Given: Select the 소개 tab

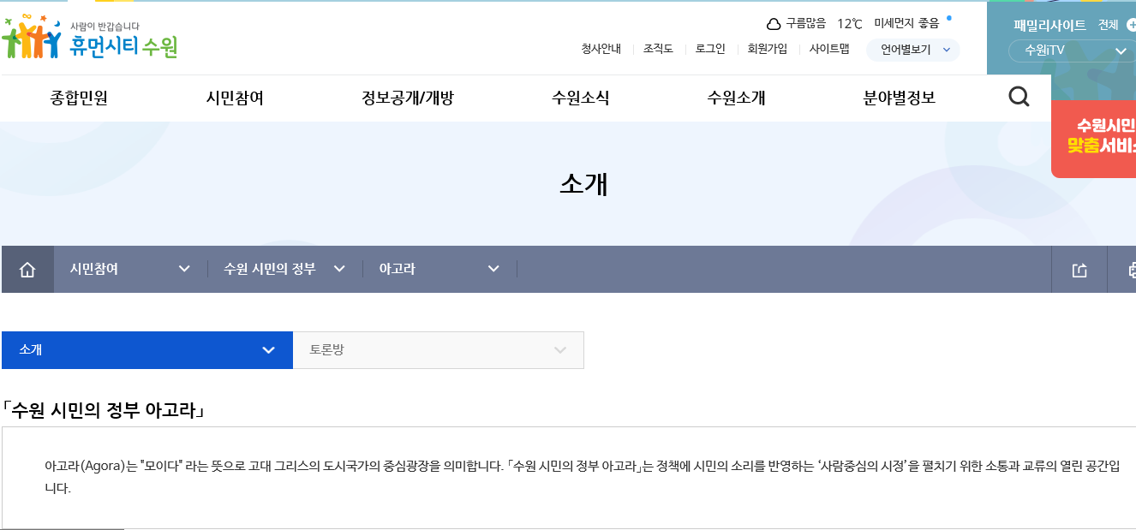Looking at the screenshot, I should [146, 350].
